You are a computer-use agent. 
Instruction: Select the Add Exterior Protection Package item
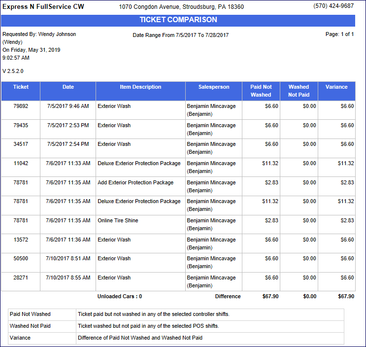[135, 182]
